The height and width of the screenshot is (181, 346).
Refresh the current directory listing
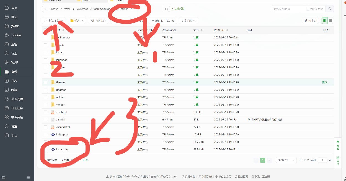point(166,9)
